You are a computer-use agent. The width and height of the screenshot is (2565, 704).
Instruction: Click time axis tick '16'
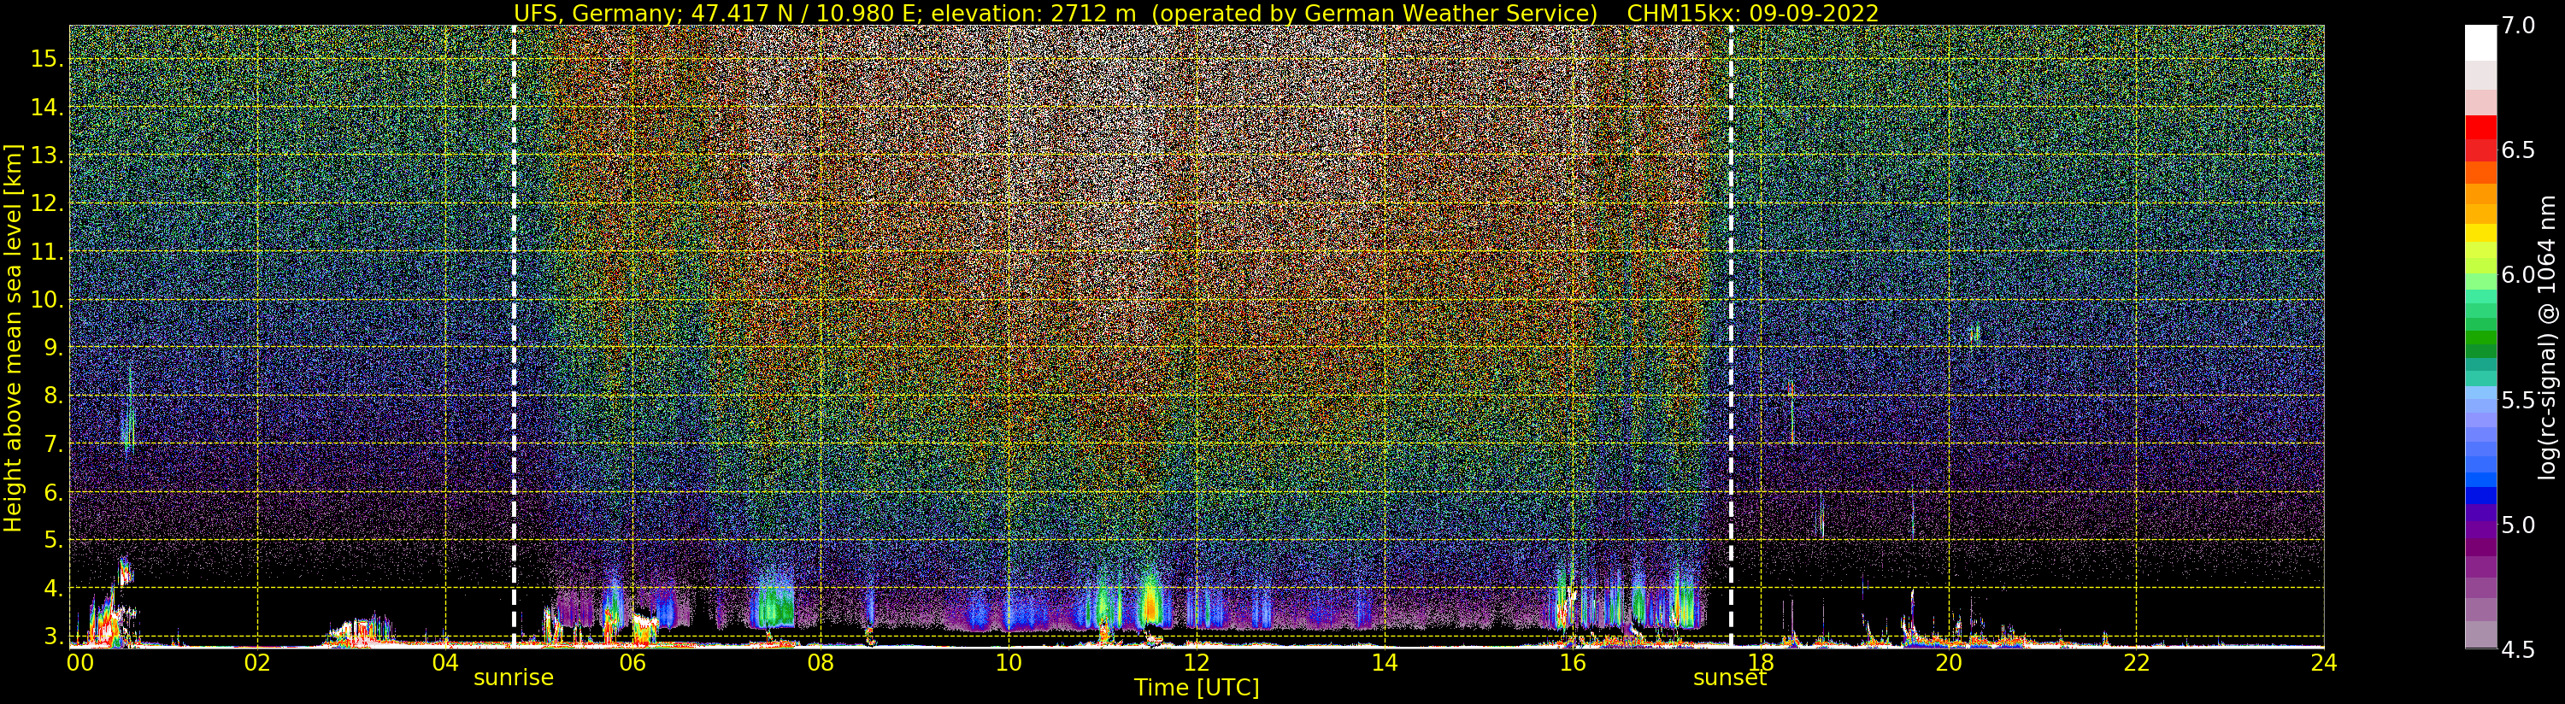tap(1573, 662)
